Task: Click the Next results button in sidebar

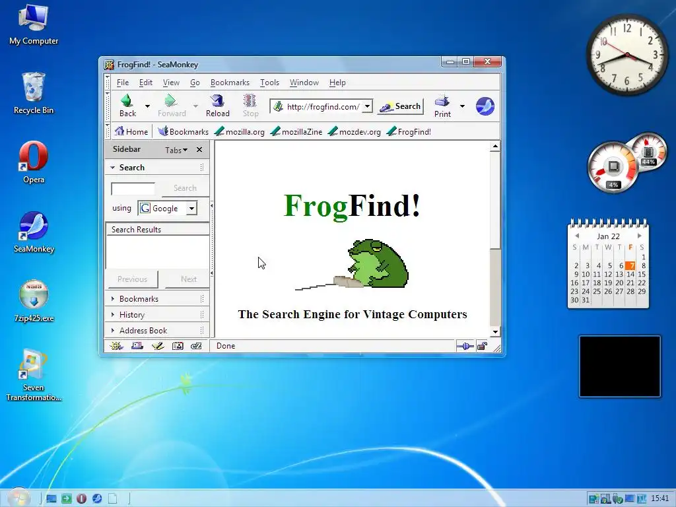Action: (188, 279)
